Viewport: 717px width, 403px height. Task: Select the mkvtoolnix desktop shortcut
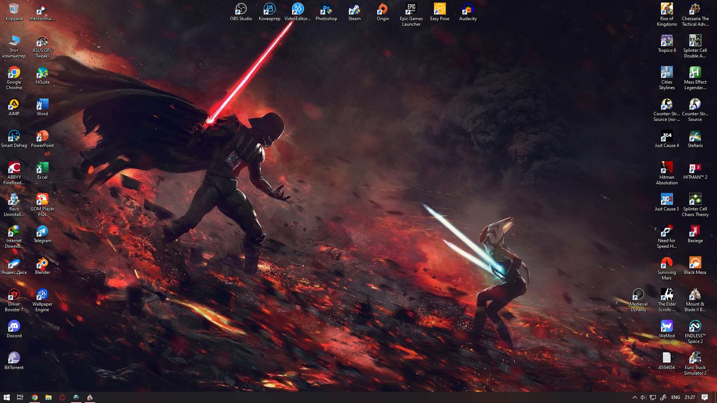pos(42,12)
